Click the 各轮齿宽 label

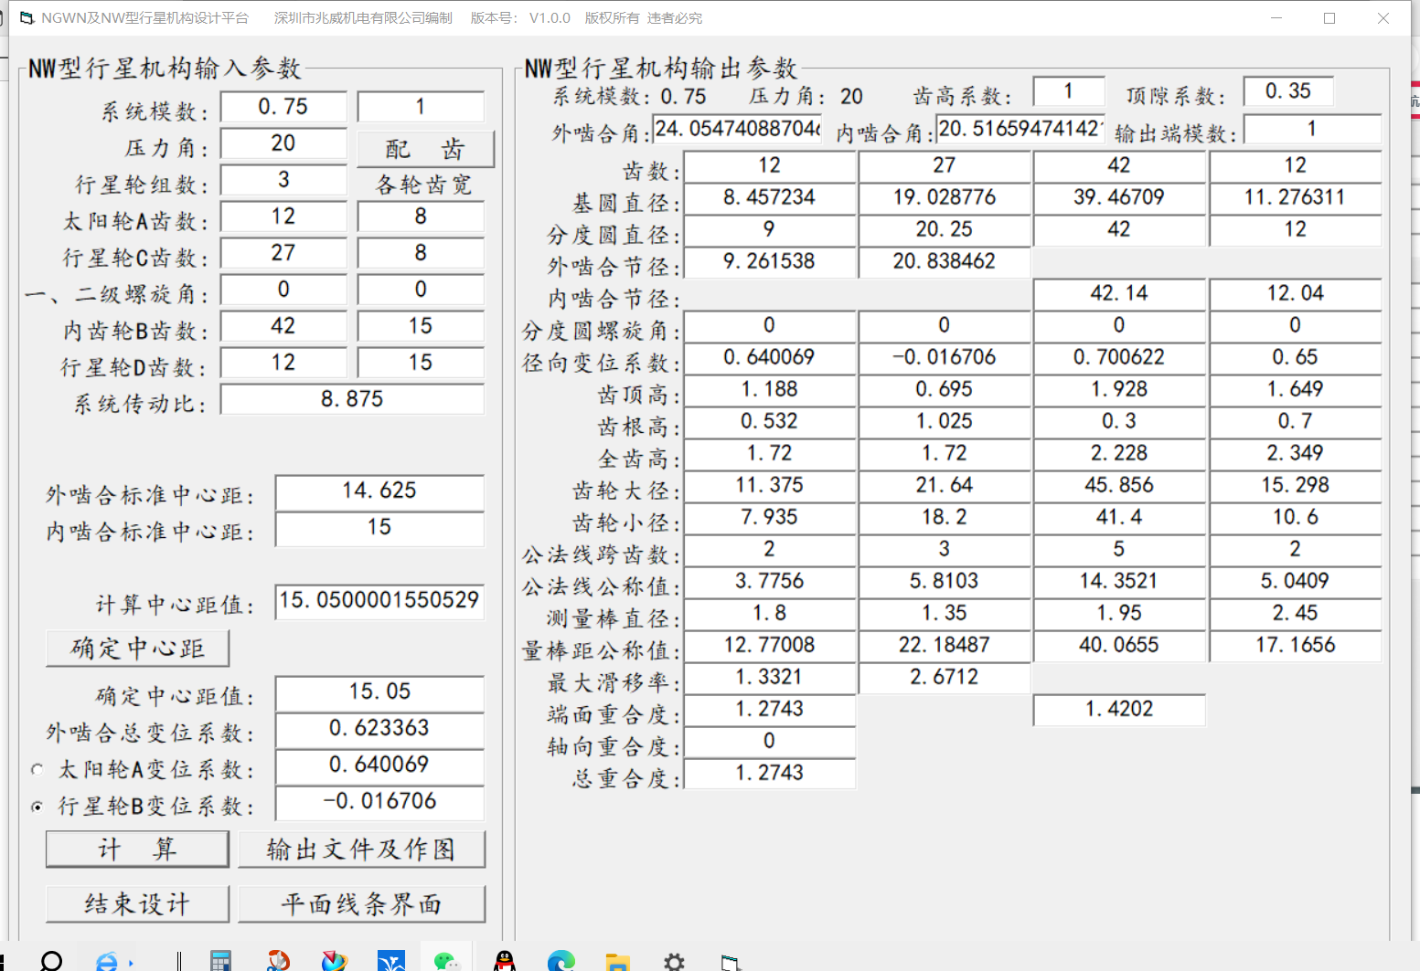[423, 185]
